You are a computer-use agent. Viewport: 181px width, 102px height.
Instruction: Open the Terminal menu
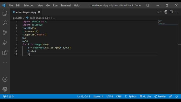click(66, 5)
